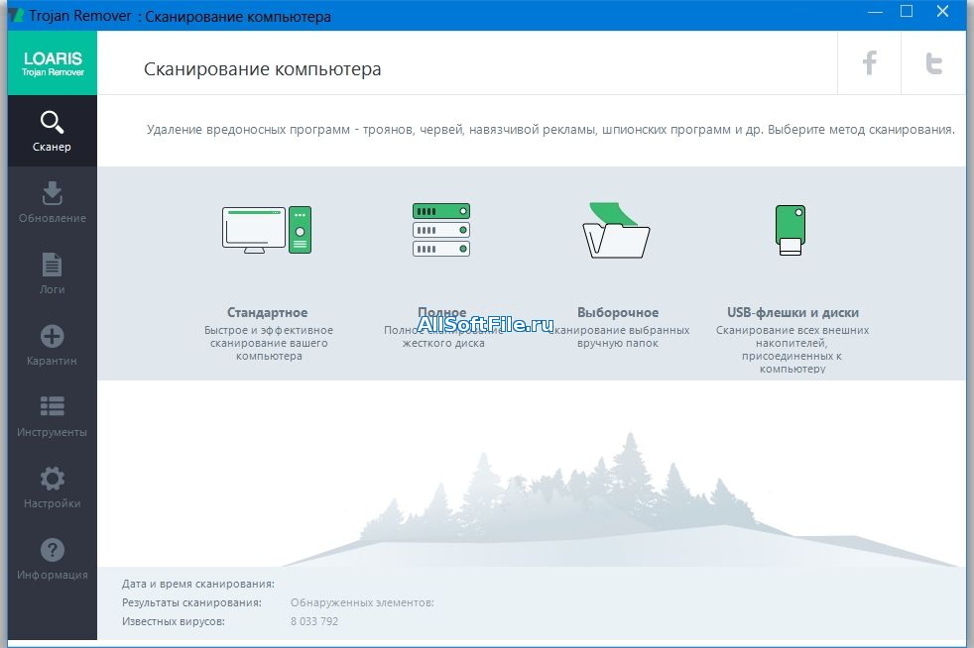Image resolution: width=974 pixels, height=648 pixels.
Task: Select the Логи sidebar label
Action: point(53,289)
